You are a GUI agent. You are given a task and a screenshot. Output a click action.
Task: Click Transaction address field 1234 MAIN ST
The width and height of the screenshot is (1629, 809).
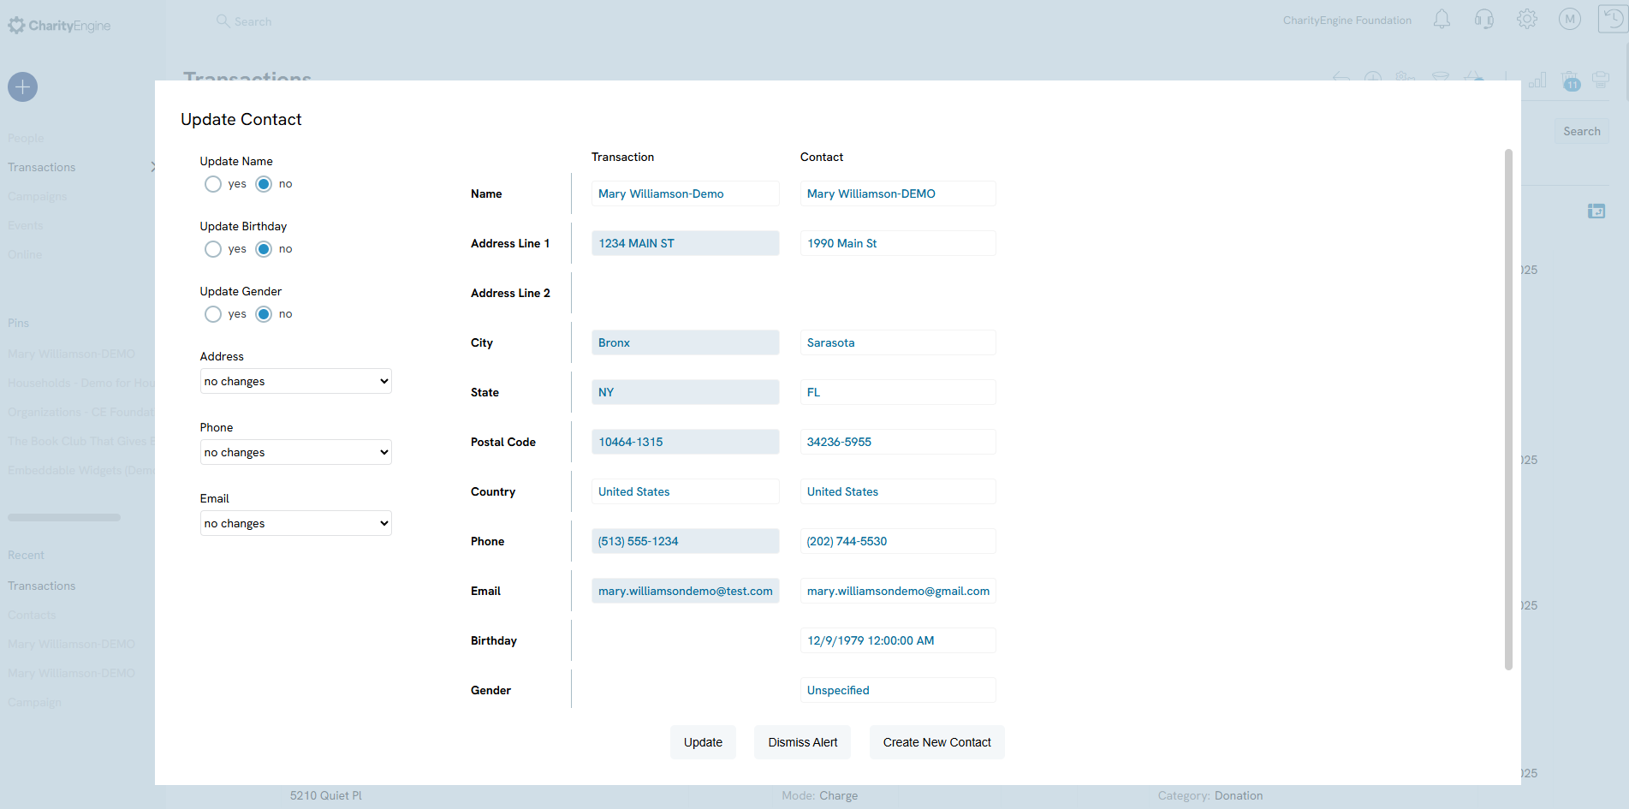[x=685, y=243]
